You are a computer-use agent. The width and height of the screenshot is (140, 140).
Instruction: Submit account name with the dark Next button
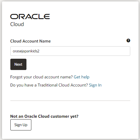click(18, 64)
